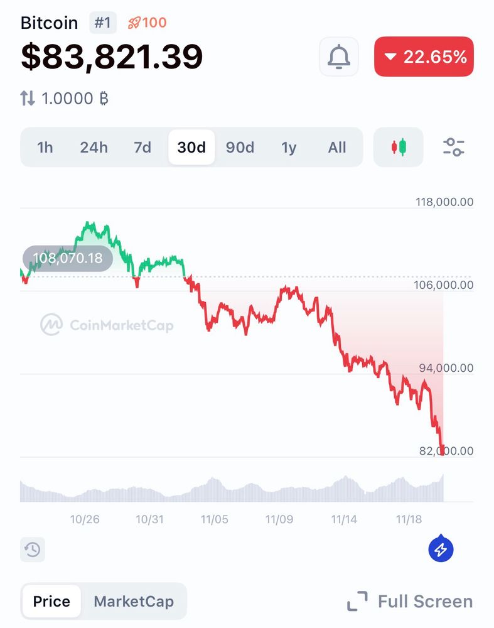Viewport: 494px width, 628px height.
Task: Swap currency with the up-down arrows icon
Action: click(x=28, y=98)
